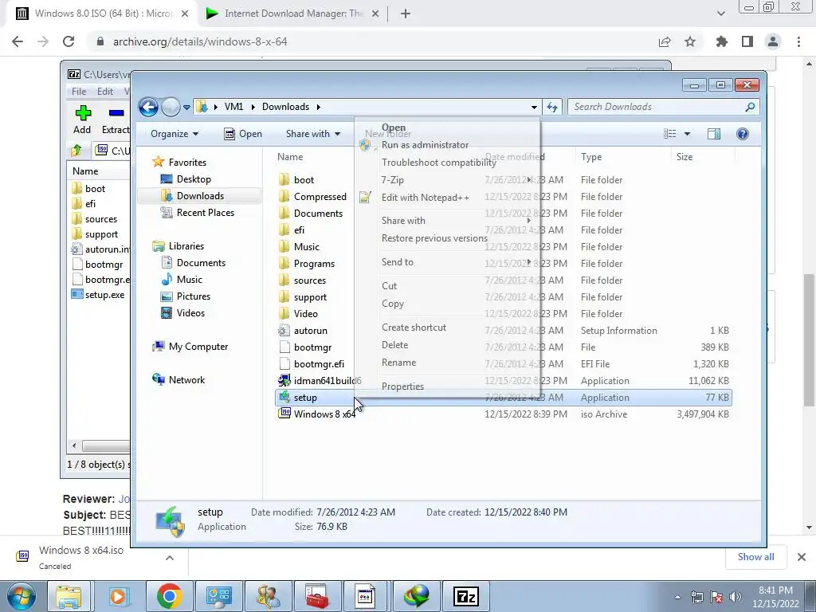This screenshot has width=816, height=612.
Task: Select the Compressed folder icon
Action: (x=284, y=197)
